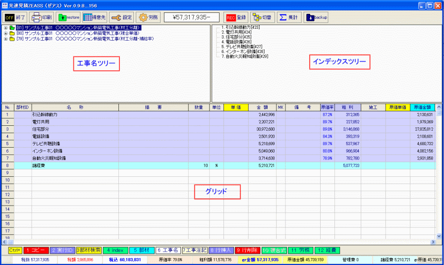Open the 印刷 print function
This screenshot has width=444, height=265.
click(41, 17)
